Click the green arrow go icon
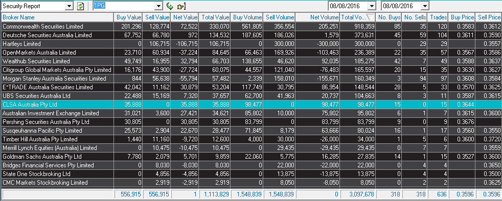502x201 pixels. point(170,6)
